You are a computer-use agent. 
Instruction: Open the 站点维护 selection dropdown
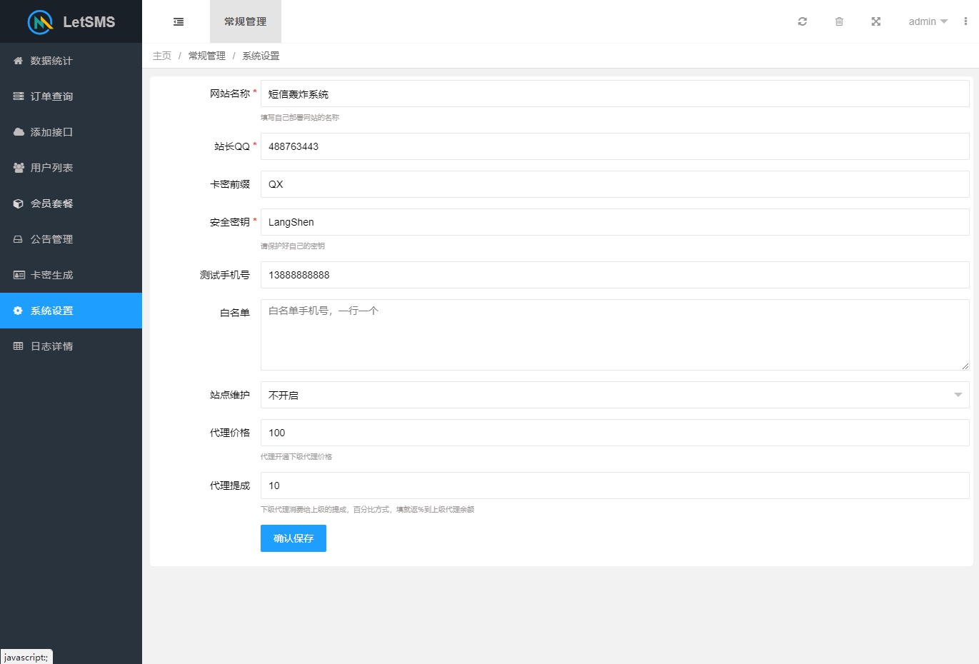(x=614, y=395)
